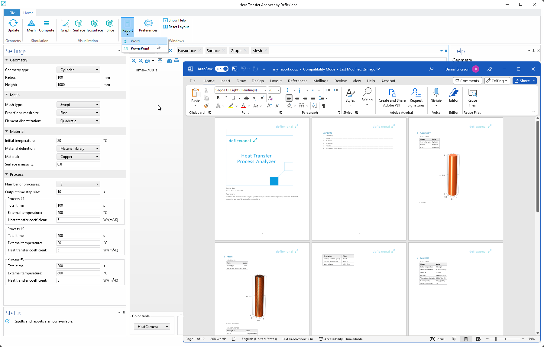Open Reuse Files in Word
This screenshot has height=347, width=544.
point(472,97)
